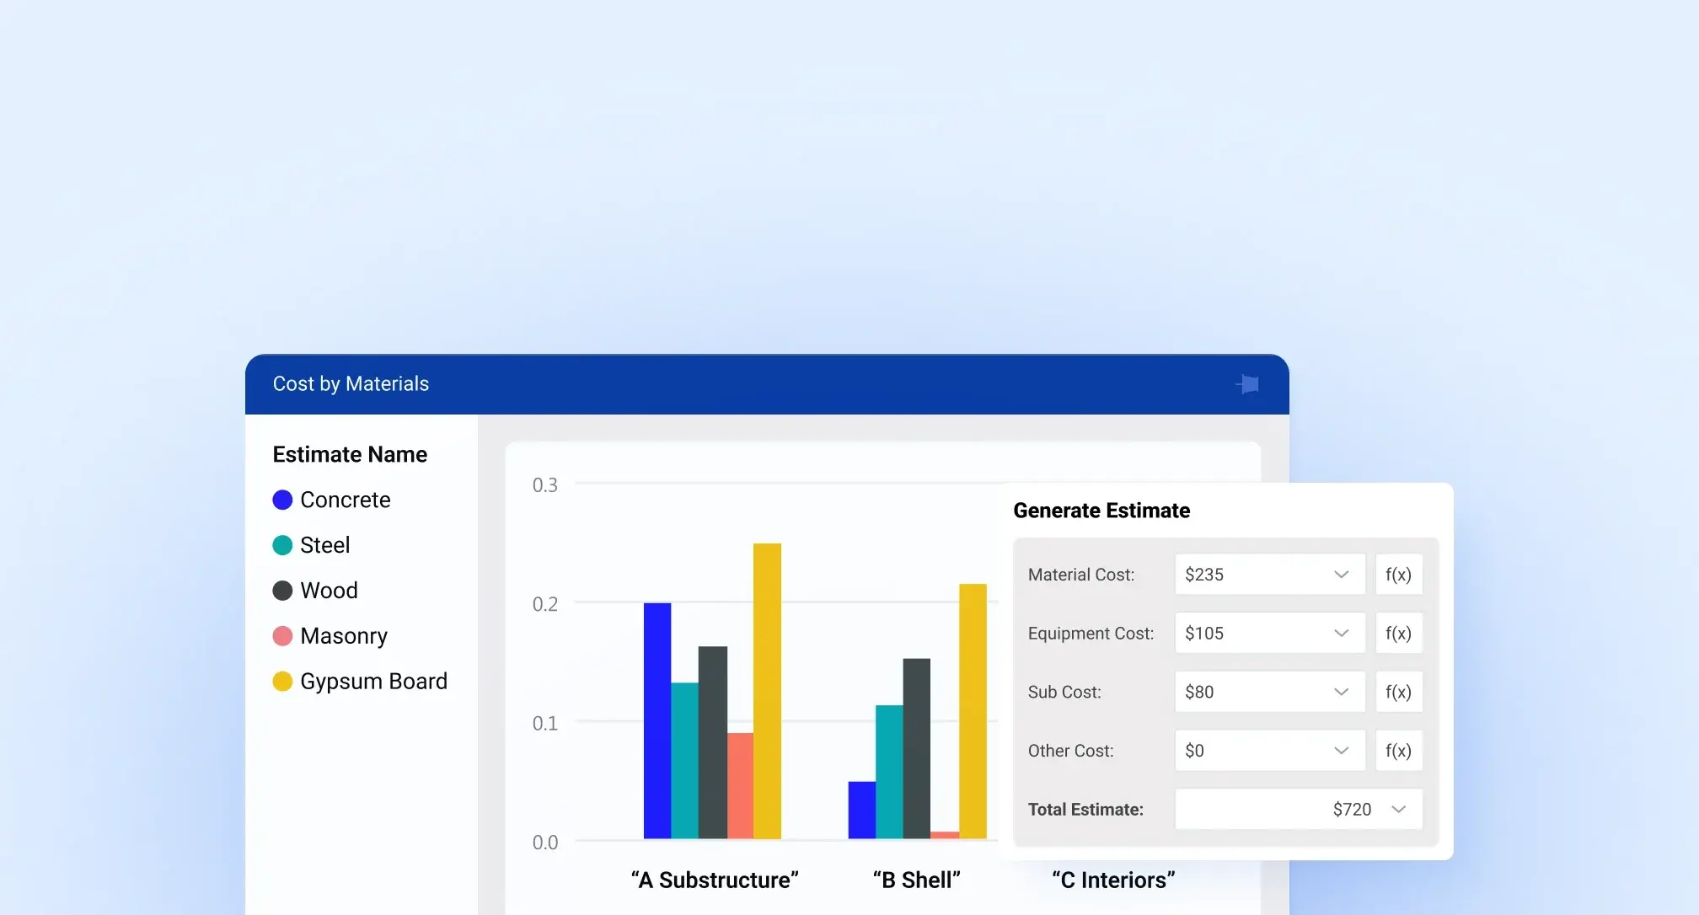The height and width of the screenshot is (915, 1699).
Task: Click the flag icon in header
Action: point(1248,384)
